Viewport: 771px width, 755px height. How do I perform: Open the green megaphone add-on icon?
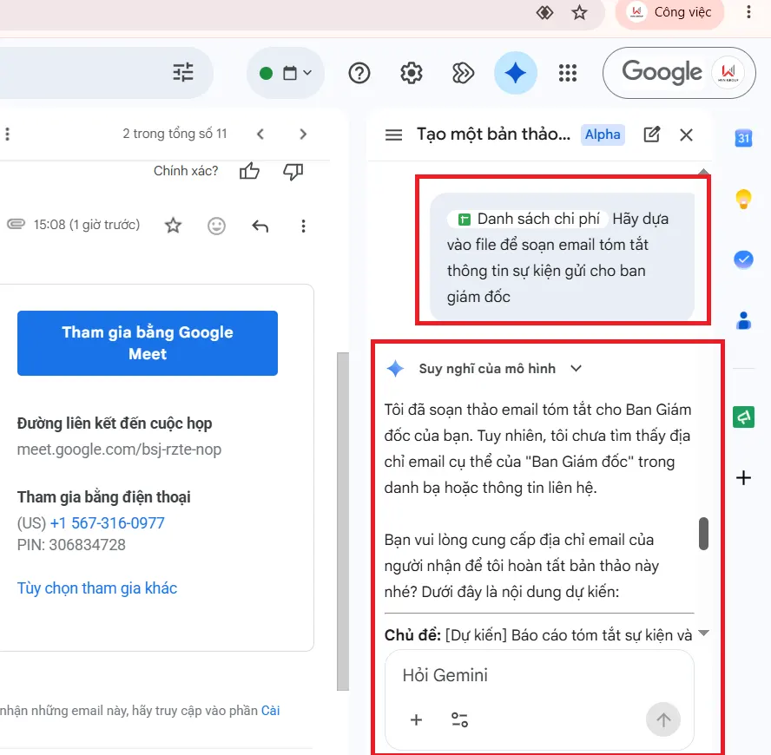[743, 417]
